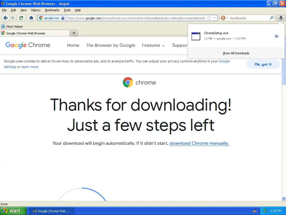Click the tray icon beside the clock
The image size is (286, 215).
(x=265, y=211)
